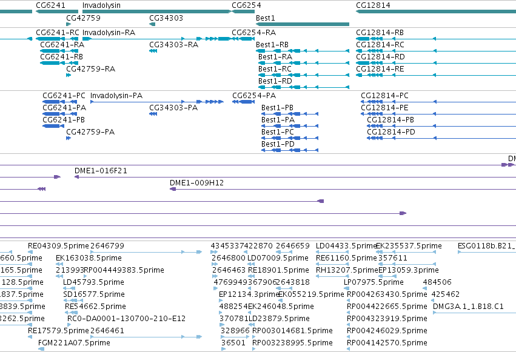516x352 pixels.
Task: Select transcript label CG6254-RA
Action: [x=253, y=33]
